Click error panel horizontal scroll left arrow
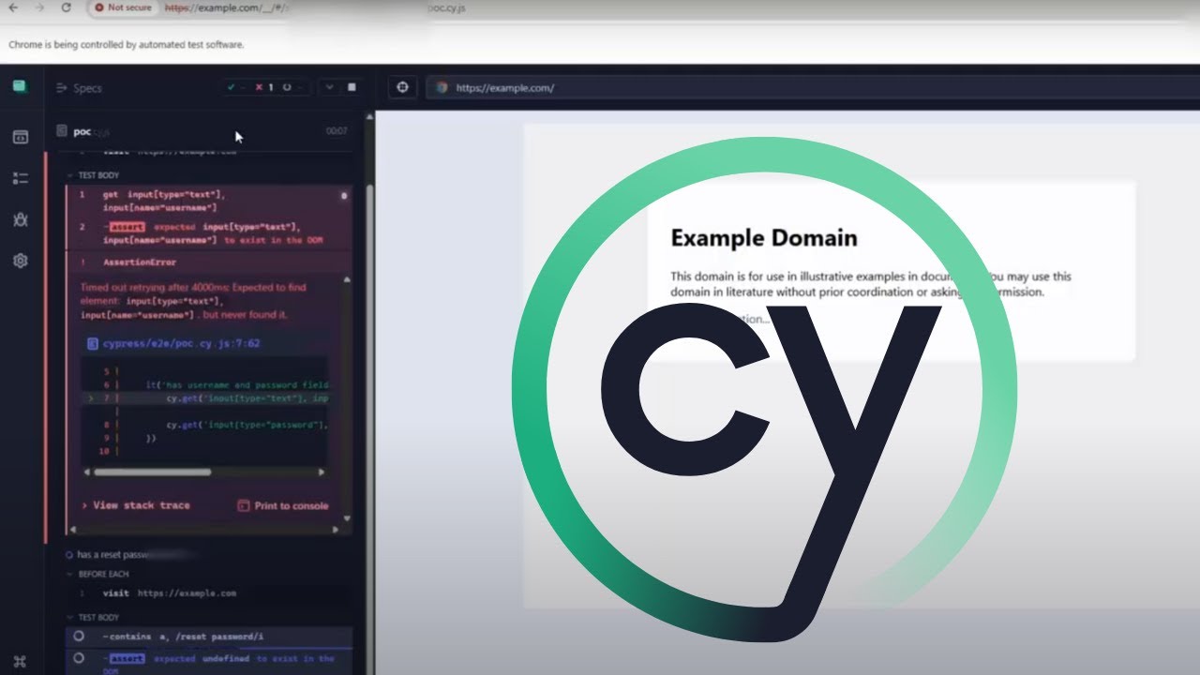 (x=73, y=530)
